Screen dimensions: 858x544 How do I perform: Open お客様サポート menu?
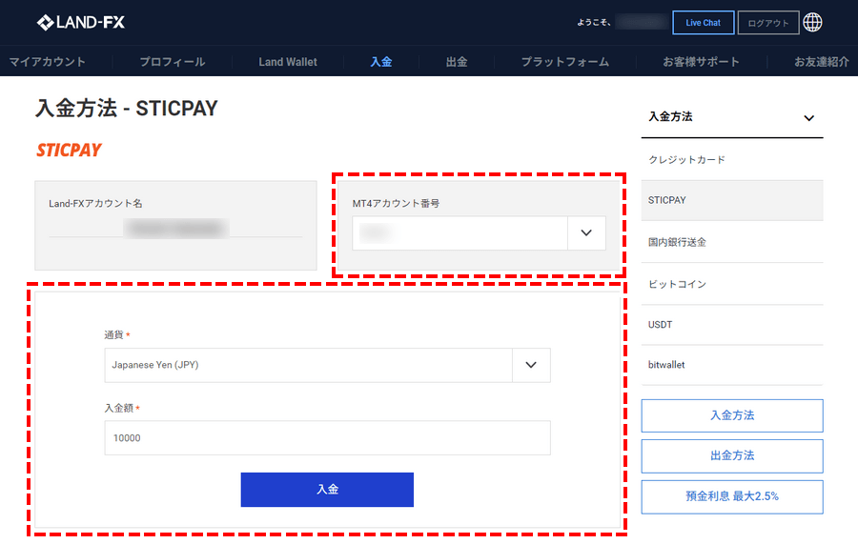tap(701, 62)
